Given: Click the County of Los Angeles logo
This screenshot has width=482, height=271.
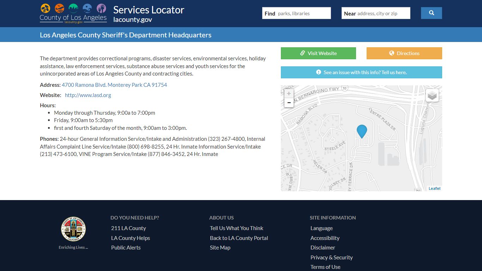Looking at the screenshot, I should click(73, 13).
